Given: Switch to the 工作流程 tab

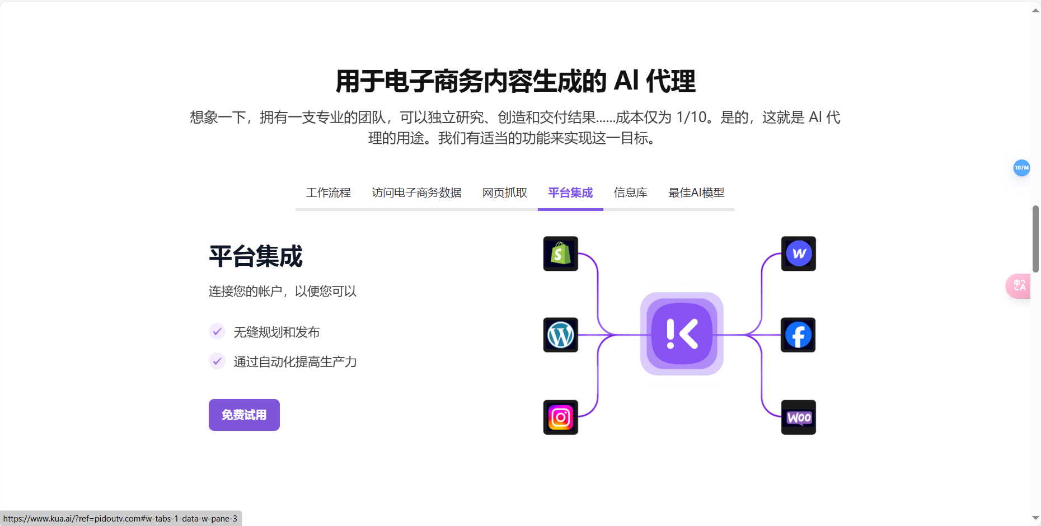Looking at the screenshot, I should 329,193.
